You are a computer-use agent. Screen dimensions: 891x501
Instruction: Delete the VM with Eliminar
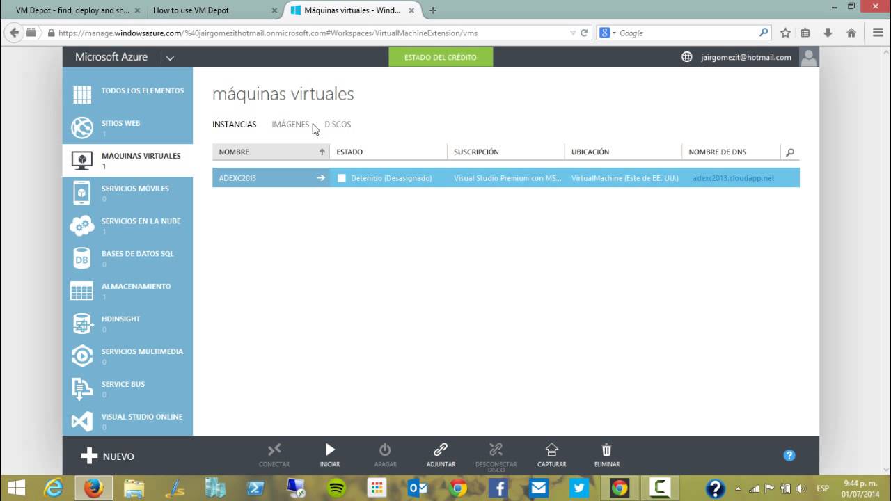(x=607, y=455)
